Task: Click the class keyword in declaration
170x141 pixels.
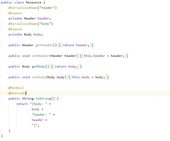Action: (19, 2)
